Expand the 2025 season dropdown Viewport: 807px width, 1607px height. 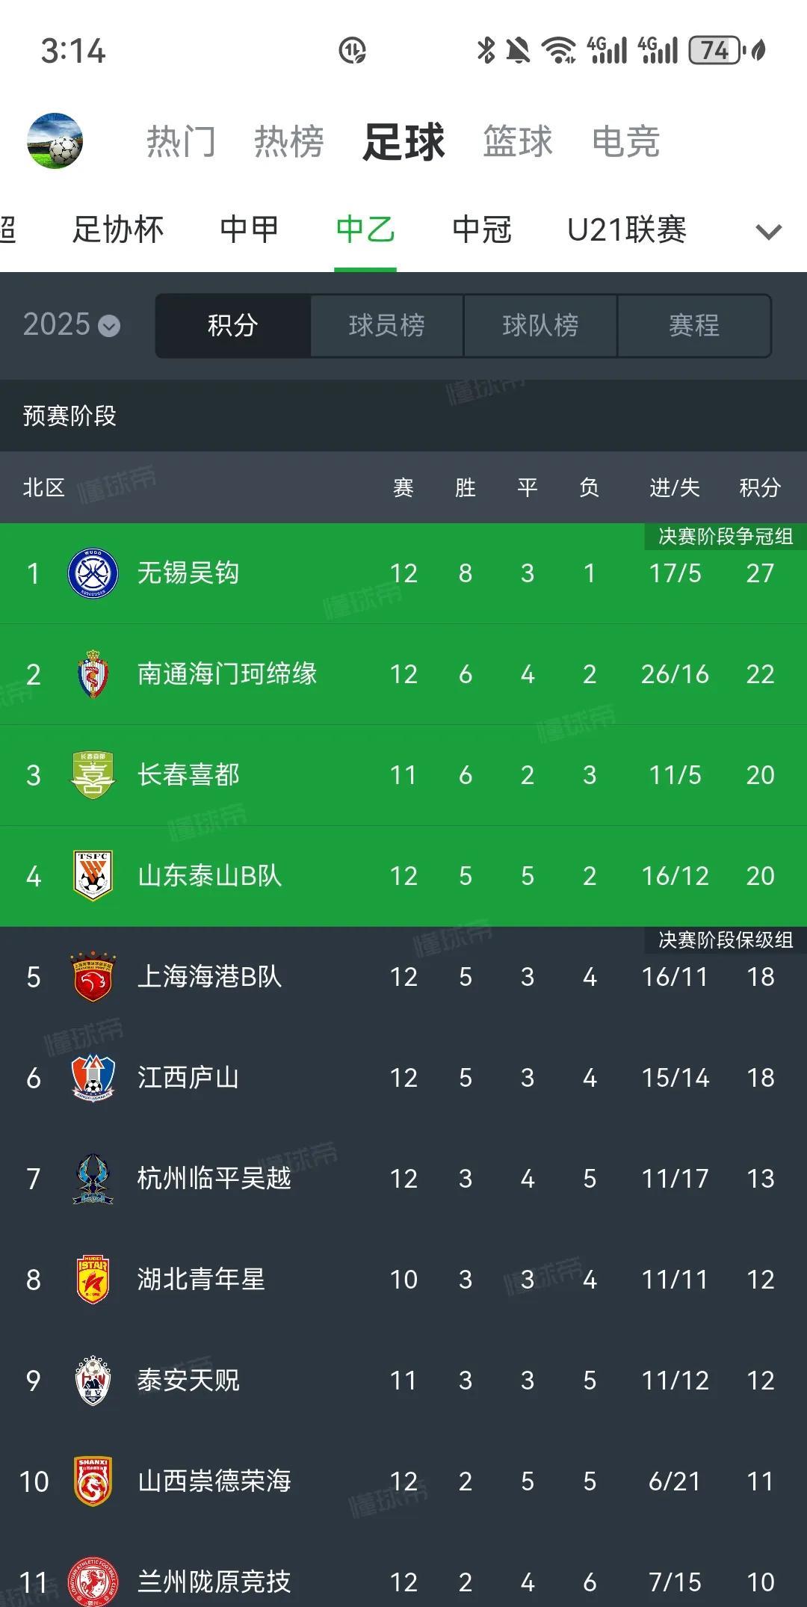click(71, 325)
